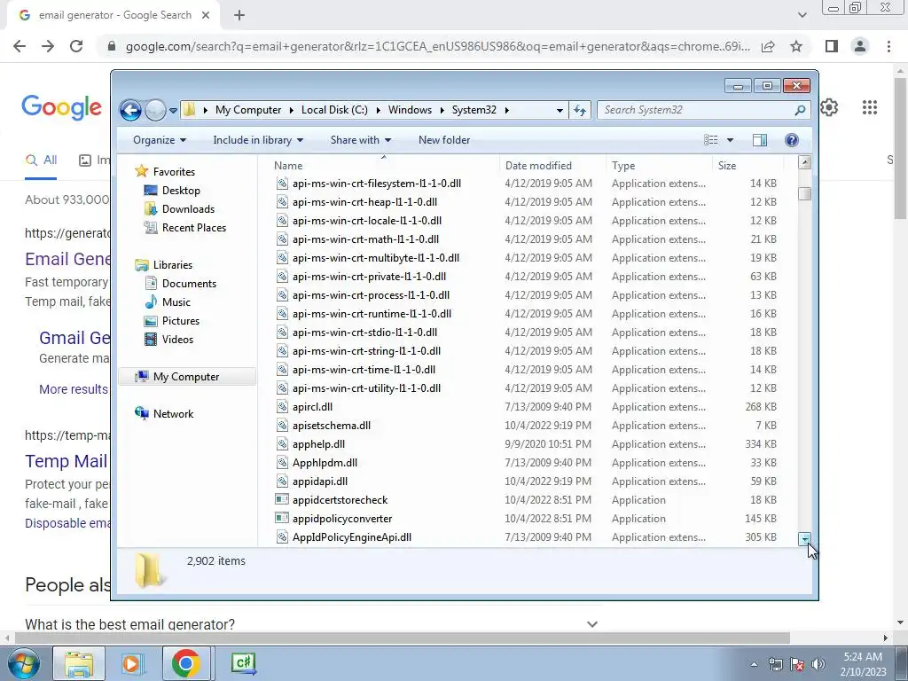Refresh the System32 folder view
The image size is (908, 681).
[580, 110]
